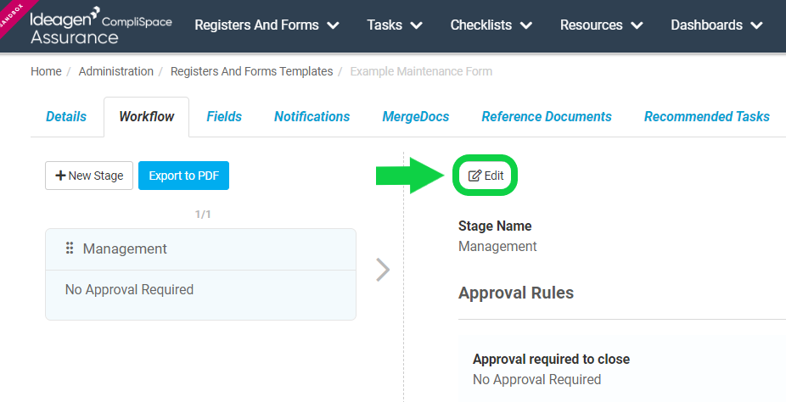The width and height of the screenshot is (786, 402).
Task: Open Registers And Forms Templates breadcrumb
Action: click(x=251, y=71)
